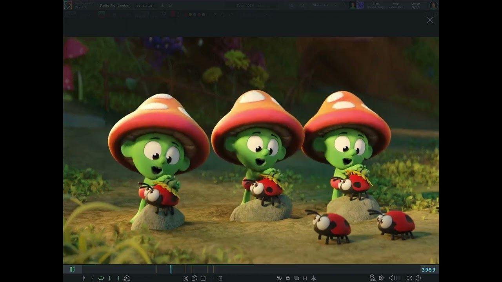This screenshot has height=282, width=502.
Task: Click in the timeline scrub bar
Action: click(x=251, y=269)
